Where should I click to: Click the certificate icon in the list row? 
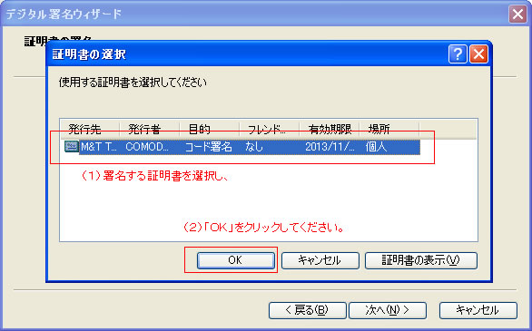71,146
